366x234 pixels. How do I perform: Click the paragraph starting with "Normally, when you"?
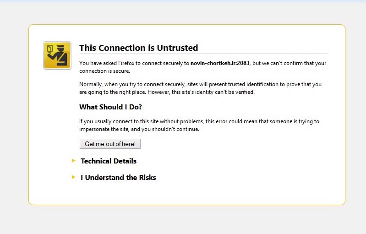[200, 88]
